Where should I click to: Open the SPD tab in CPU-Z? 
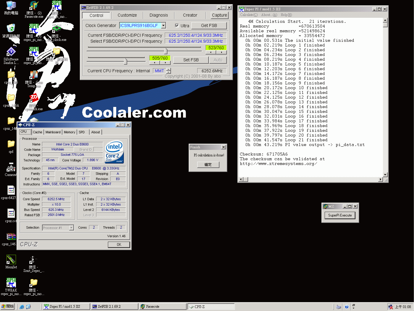click(x=82, y=132)
